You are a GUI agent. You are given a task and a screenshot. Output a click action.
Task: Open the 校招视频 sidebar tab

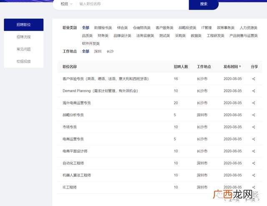tap(24, 62)
